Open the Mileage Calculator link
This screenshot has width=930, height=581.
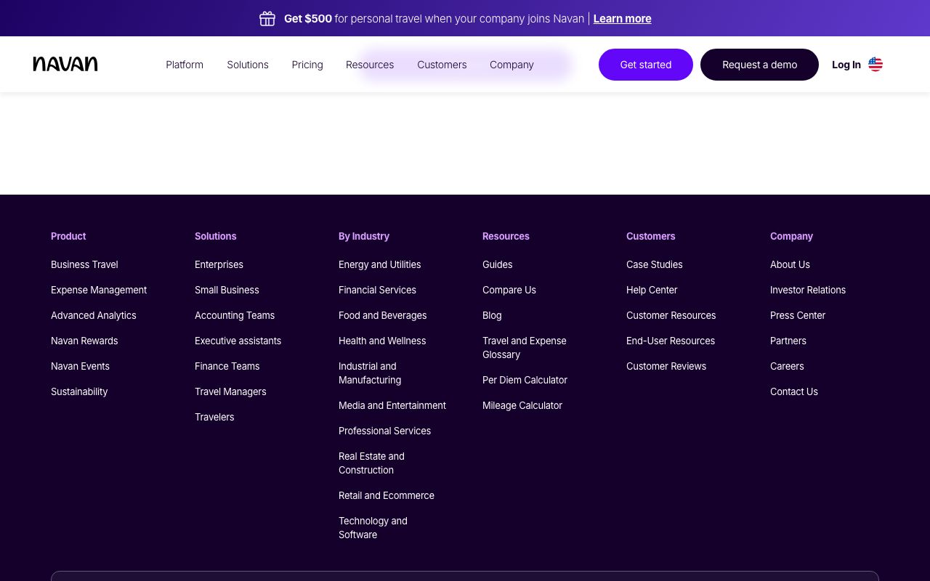pyautogui.click(x=522, y=406)
